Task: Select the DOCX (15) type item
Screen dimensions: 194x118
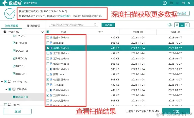Action: (22, 51)
